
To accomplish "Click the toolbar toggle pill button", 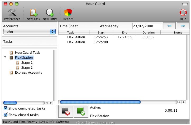I will 185,4.
